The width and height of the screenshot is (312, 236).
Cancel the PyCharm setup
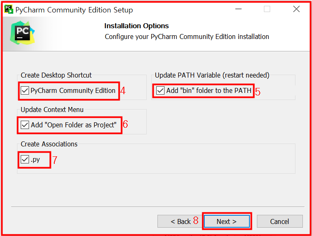click(280, 221)
